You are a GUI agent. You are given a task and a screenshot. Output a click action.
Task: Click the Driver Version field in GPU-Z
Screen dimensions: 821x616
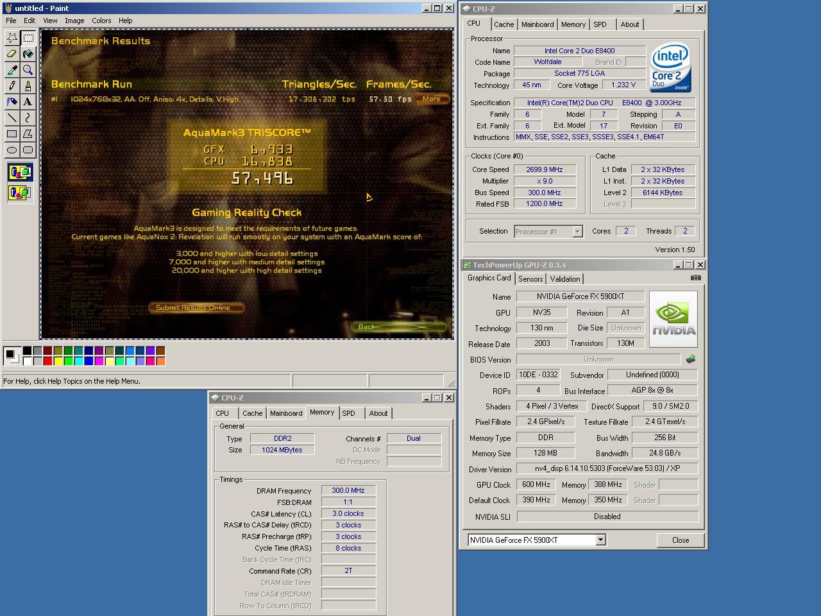click(x=607, y=469)
